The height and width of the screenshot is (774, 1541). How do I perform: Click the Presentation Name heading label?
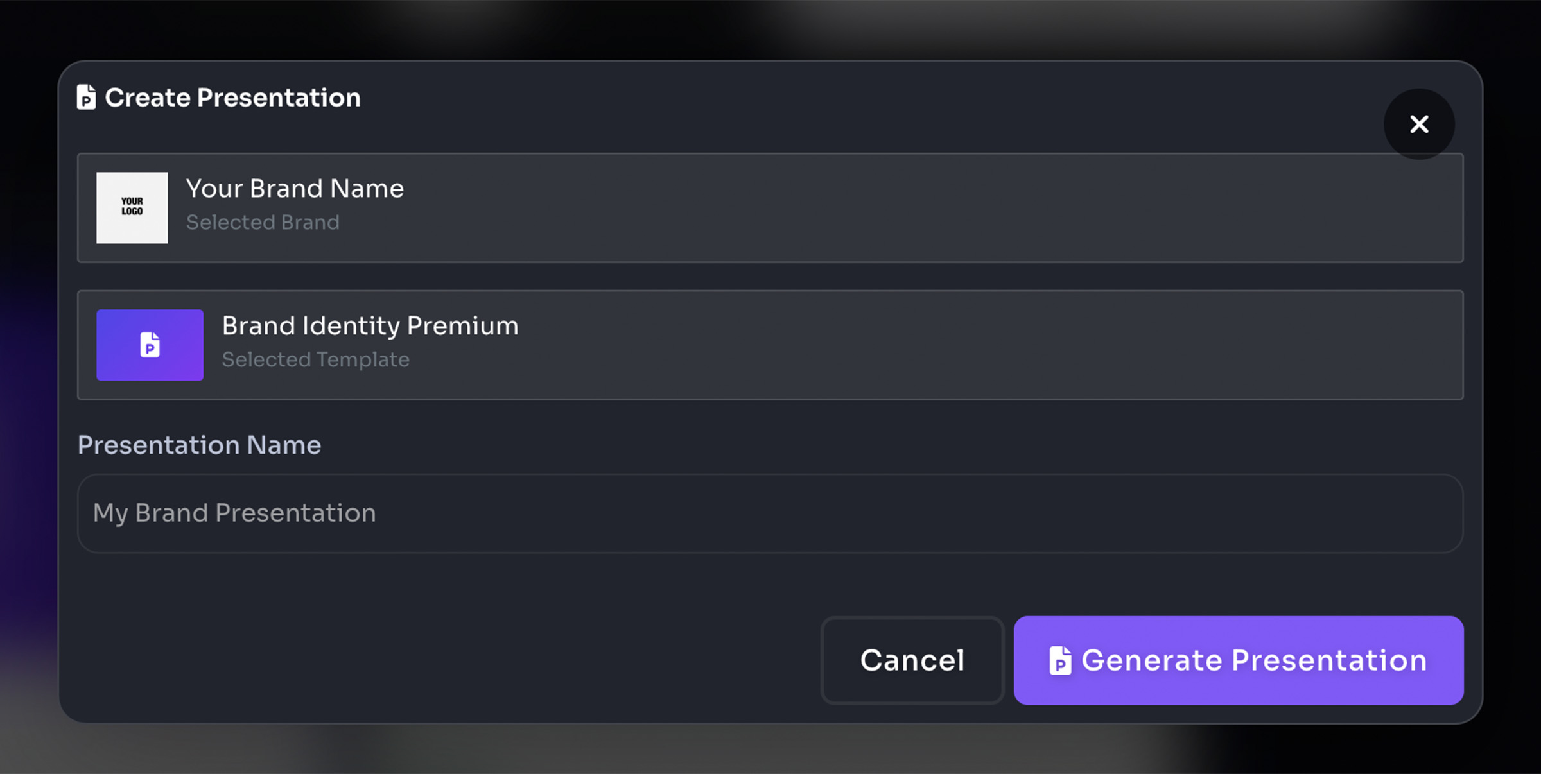[199, 444]
